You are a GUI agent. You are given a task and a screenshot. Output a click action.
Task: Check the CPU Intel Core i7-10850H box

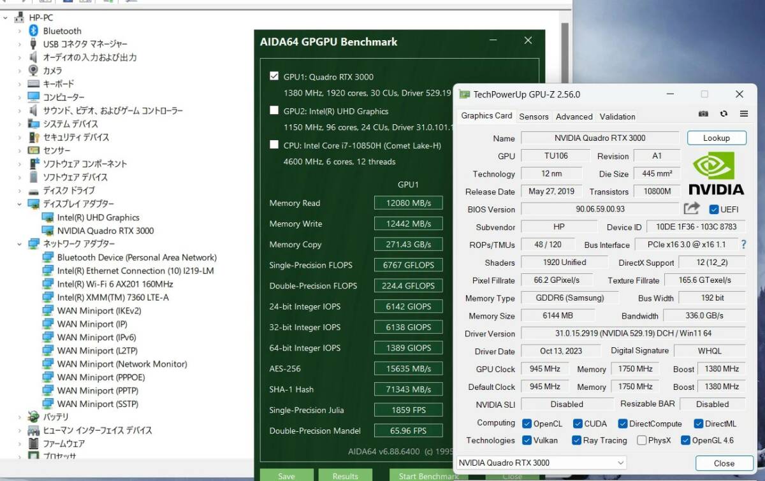[274, 145]
